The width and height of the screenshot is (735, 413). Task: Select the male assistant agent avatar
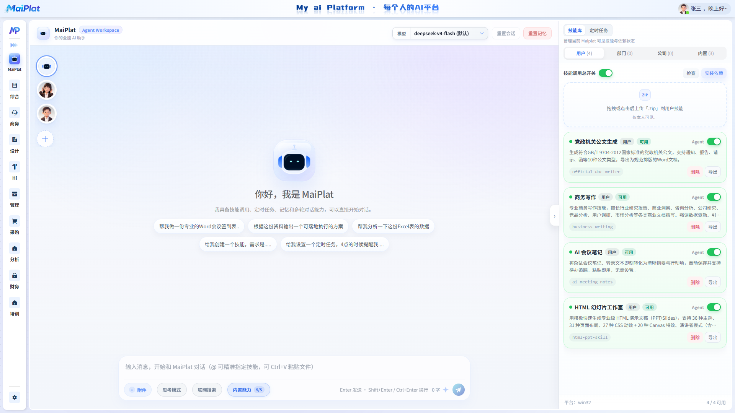(x=47, y=114)
